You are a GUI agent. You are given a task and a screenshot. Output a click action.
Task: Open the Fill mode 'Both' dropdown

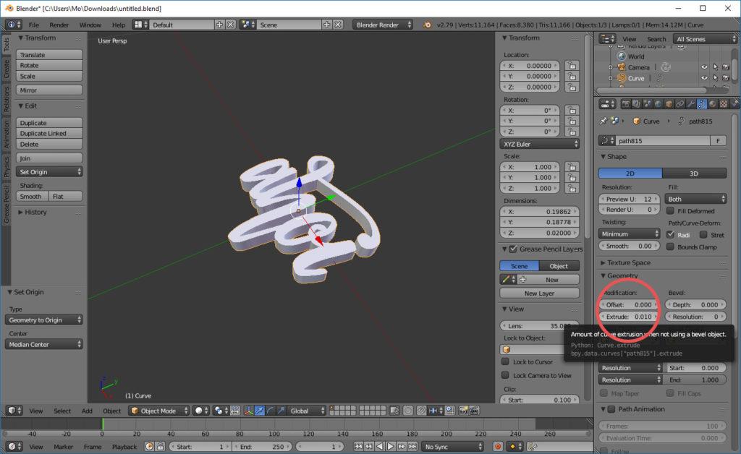point(695,199)
